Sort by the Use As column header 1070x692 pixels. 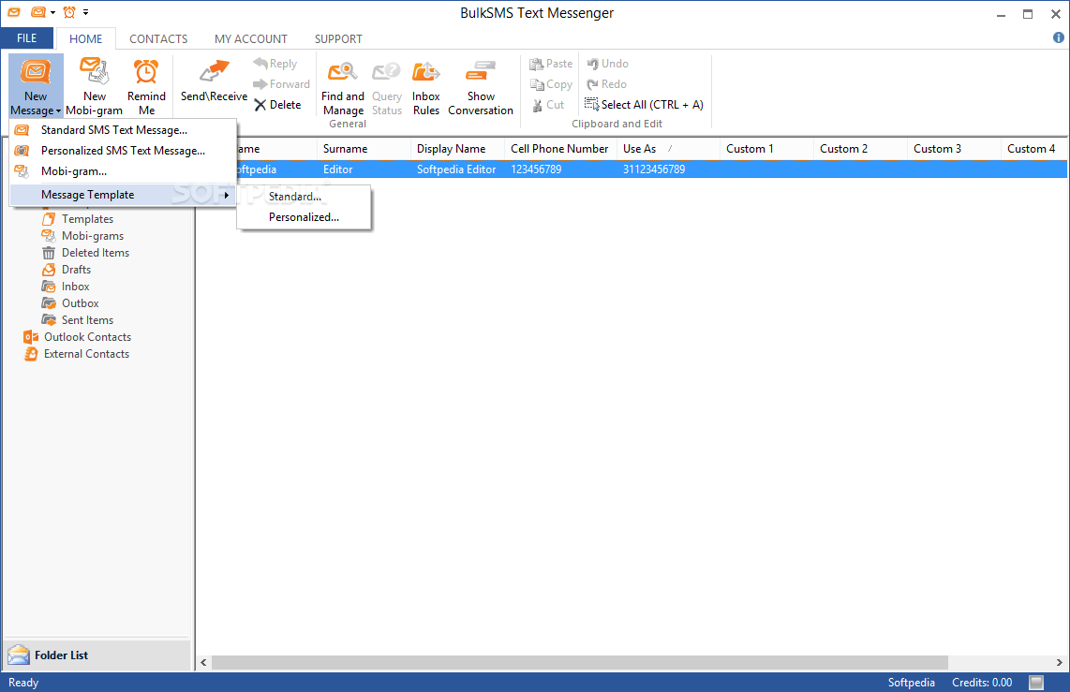[x=668, y=149]
